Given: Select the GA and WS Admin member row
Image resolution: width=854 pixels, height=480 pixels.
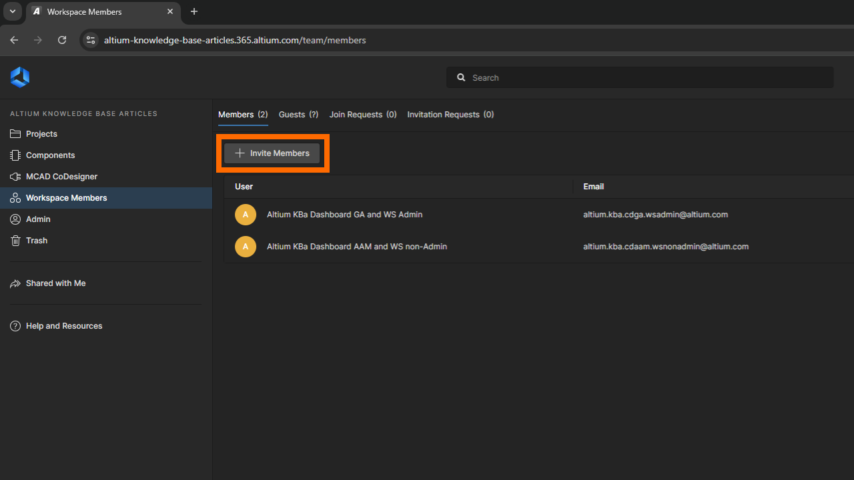Looking at the screenshot, I should (x=344, y=215).
